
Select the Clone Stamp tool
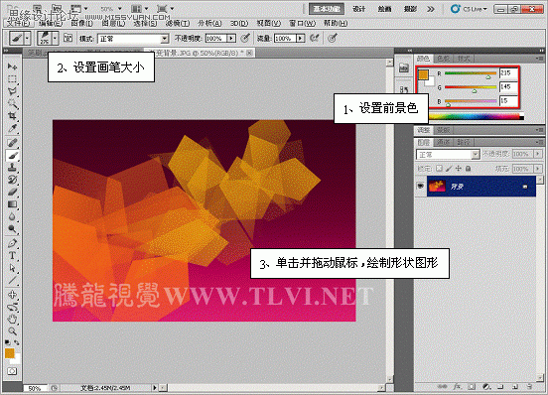coord(12,168)
